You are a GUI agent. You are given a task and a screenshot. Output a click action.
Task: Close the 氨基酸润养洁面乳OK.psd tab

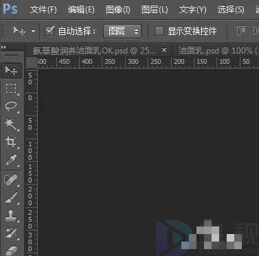(164, 49)
